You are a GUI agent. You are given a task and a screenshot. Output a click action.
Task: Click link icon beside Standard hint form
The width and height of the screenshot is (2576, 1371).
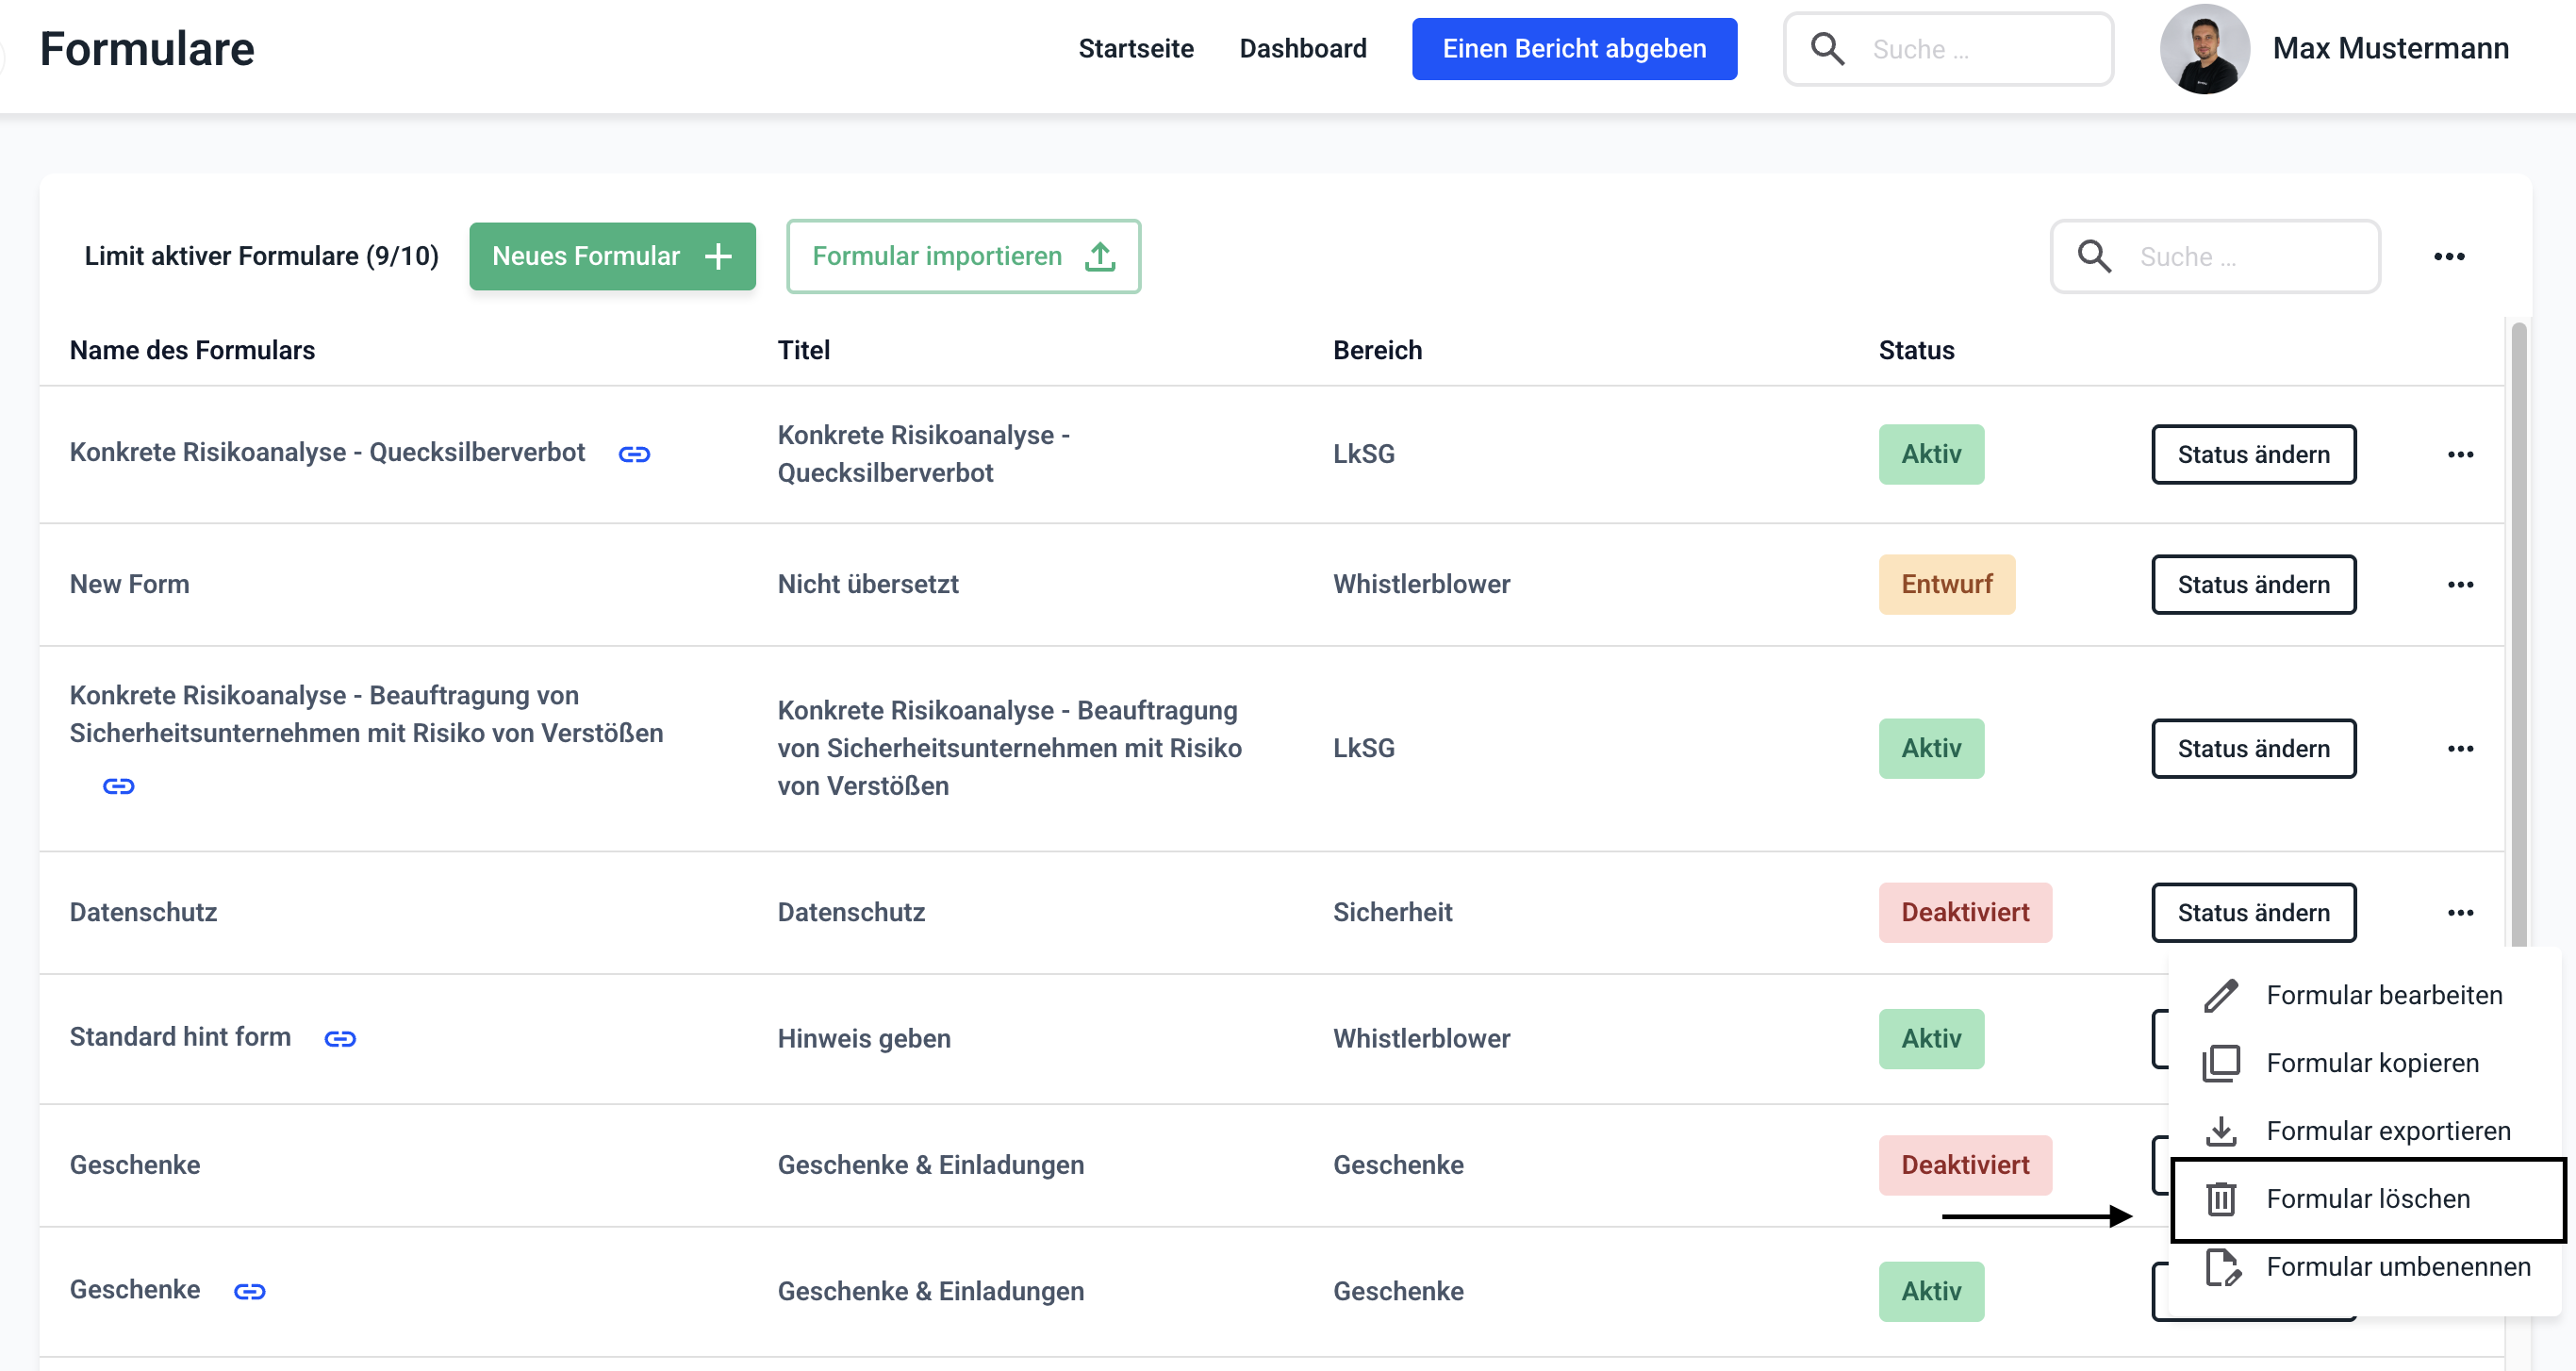[x=340, y=1039]
